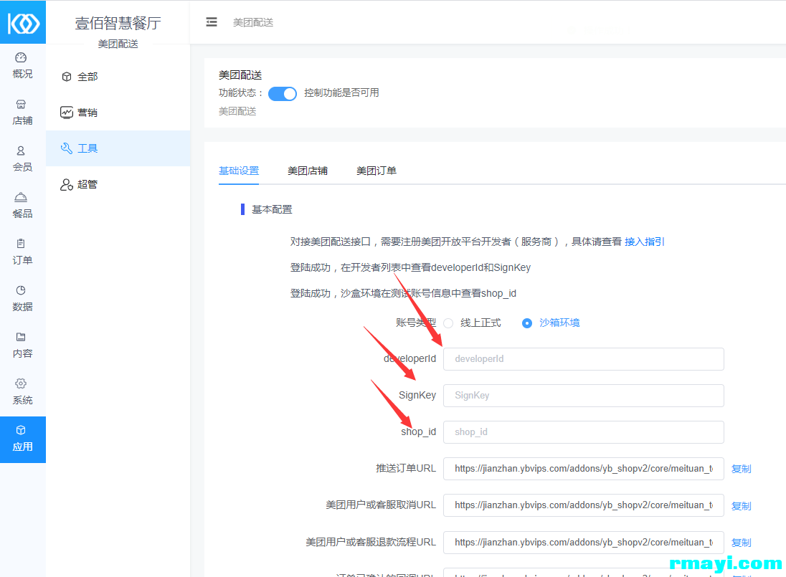Copy 美团用户或客服取消URL with 复制
The height and width of the screenshot is (577, 786).
point(741,506)
